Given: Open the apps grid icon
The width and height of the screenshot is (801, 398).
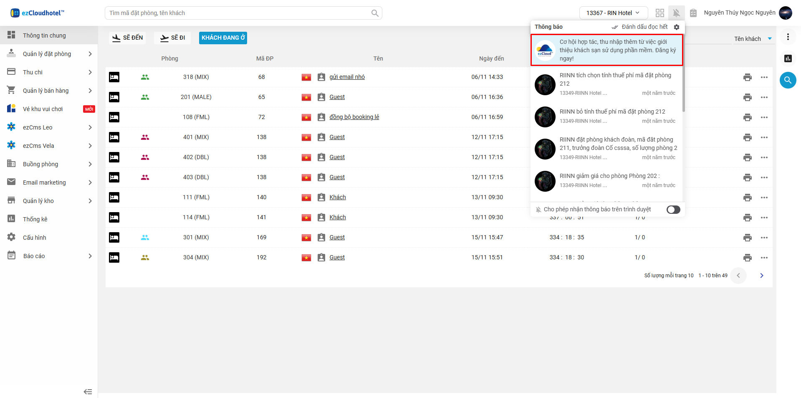Looking at the screenshot, I should (659, 13).
